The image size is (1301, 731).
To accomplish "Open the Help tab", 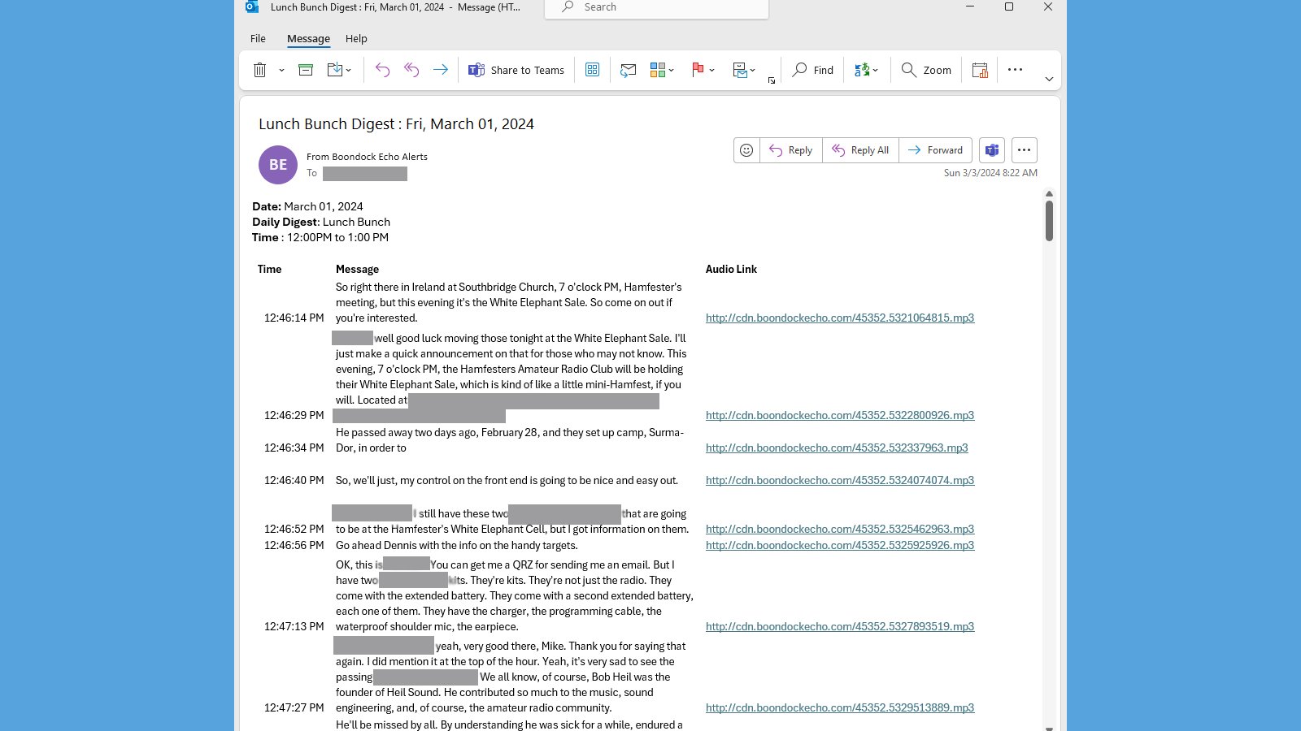I will coord(356,38).
